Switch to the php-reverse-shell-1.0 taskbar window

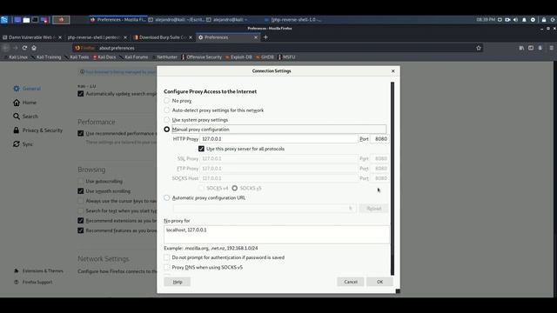(293, 20)
